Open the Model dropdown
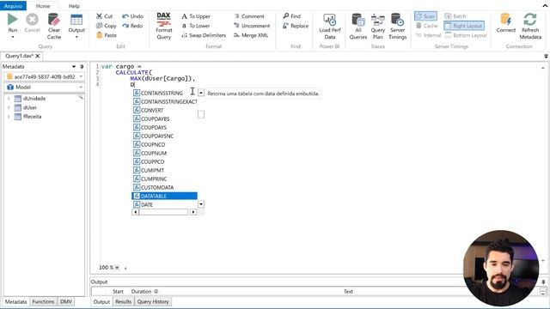This screenshot has width=550, height=309. tap(81, 87)
